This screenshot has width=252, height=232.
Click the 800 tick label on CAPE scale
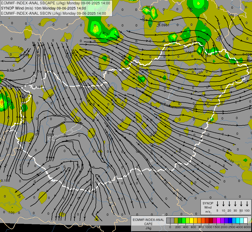(x=201, y=227)
